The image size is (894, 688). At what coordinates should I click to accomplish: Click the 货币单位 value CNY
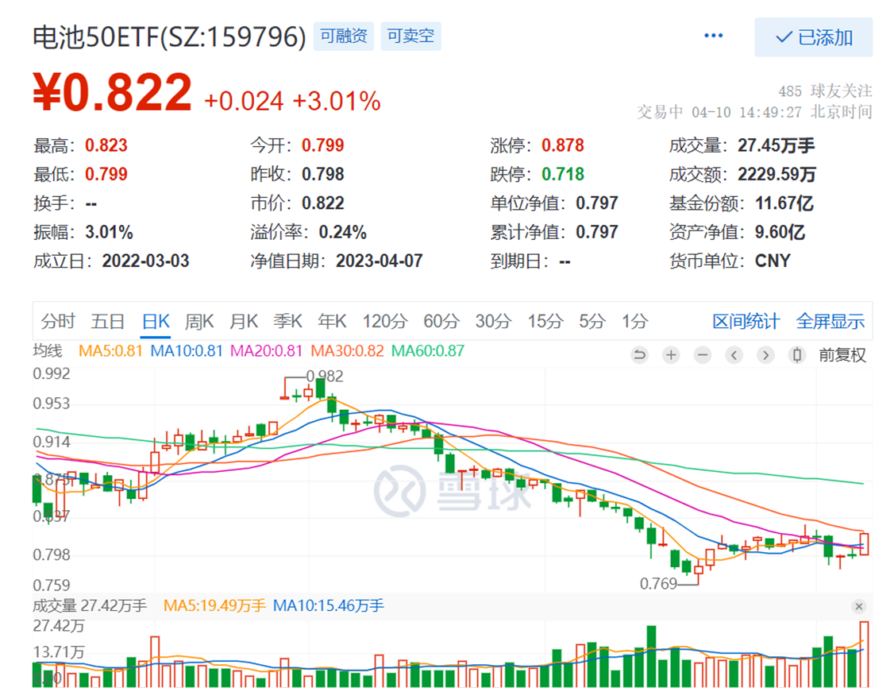coord(773,261)
